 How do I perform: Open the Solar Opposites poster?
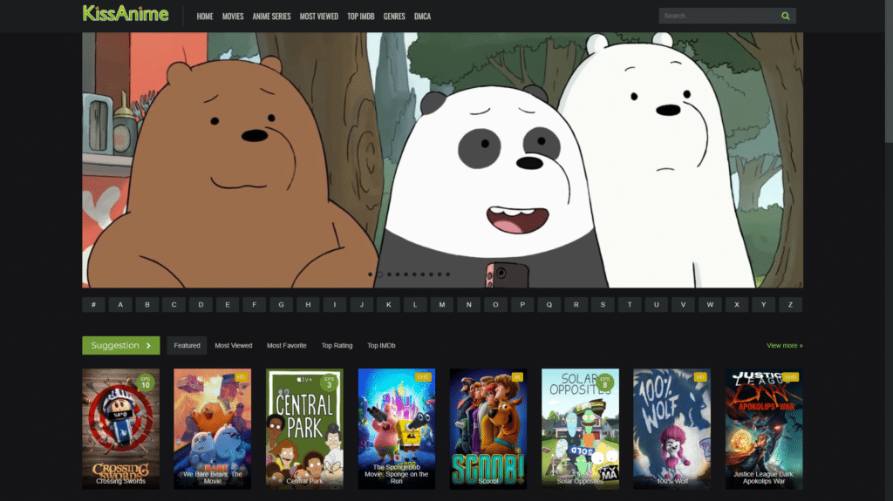coord(580,429)
